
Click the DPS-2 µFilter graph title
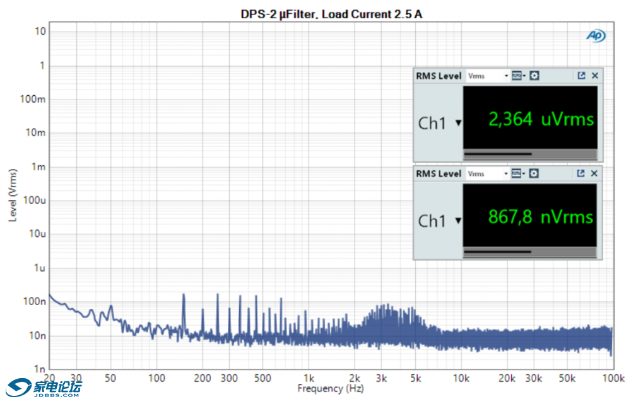[x=331, y=14]
